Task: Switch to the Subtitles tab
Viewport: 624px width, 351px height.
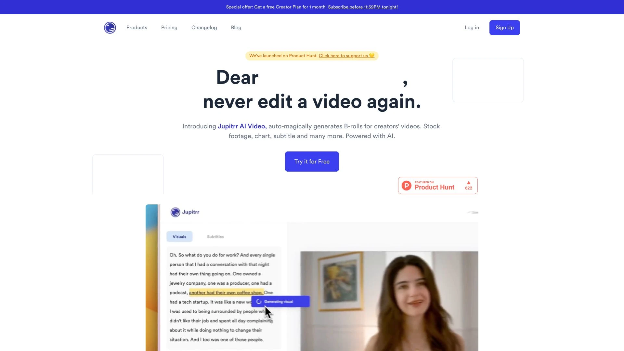Action: [x=215, y=236]
